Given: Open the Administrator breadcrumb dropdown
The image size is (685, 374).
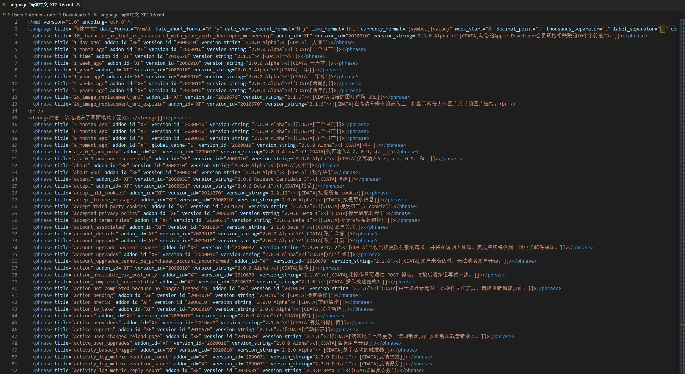Looking at the screenshot, I should pos(43,15).
